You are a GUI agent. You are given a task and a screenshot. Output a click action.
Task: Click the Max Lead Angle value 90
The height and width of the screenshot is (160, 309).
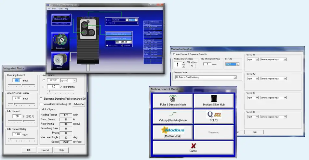(x=66, y=138)
